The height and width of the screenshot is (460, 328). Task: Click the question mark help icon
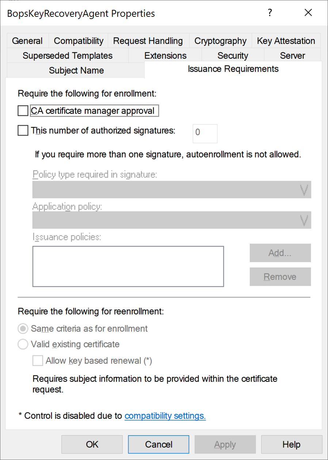click(270, 13)
